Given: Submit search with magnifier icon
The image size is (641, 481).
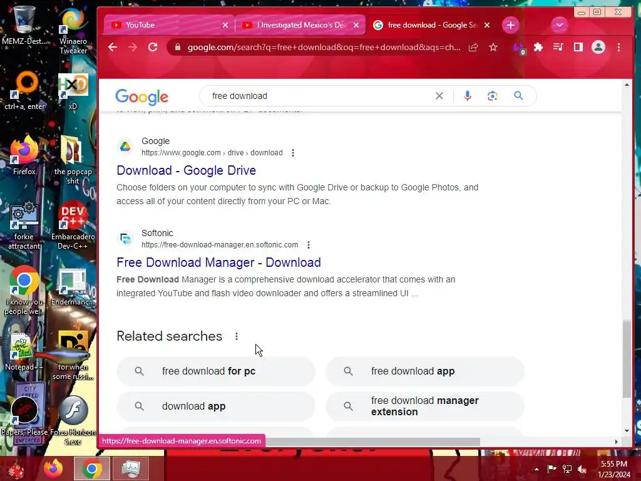Looking at the screenshot, I should click(x=518, y=96).
